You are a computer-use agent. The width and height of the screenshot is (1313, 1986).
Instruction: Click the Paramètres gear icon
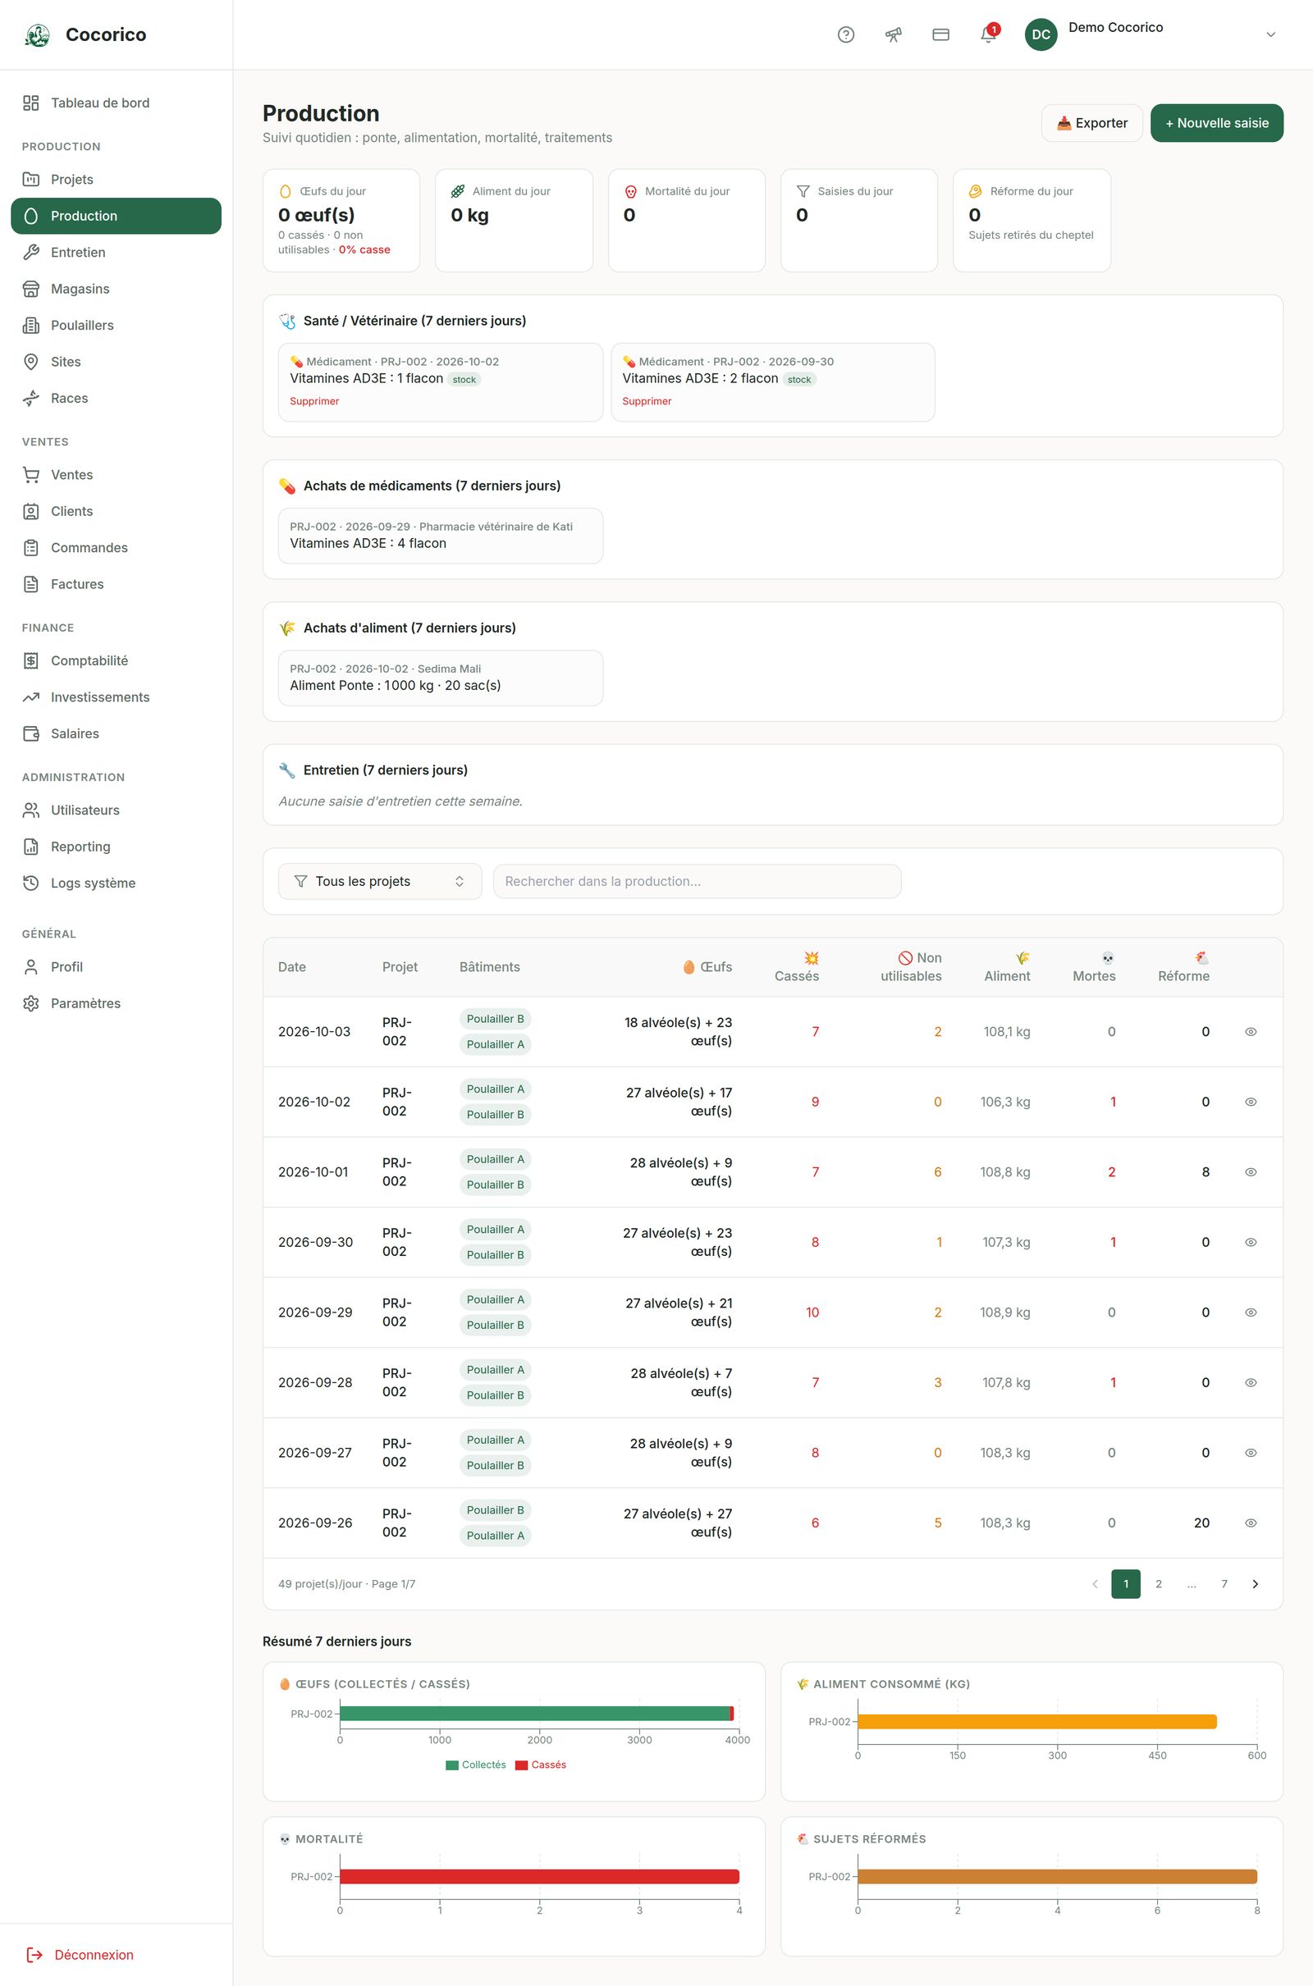(31, 1003)
